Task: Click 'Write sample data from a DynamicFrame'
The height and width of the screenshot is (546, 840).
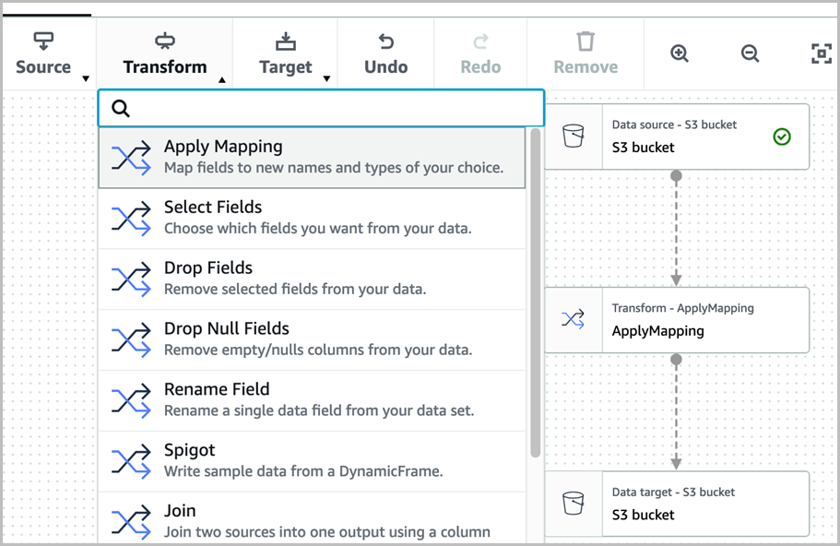Action: click(x=303, y=471)
